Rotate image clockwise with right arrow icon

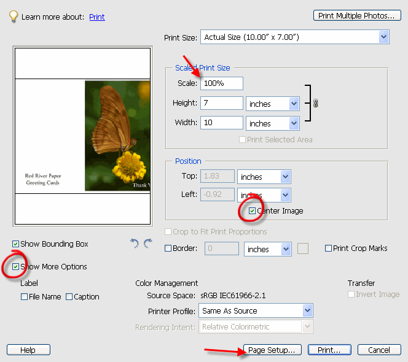click(x=147, y=244)
